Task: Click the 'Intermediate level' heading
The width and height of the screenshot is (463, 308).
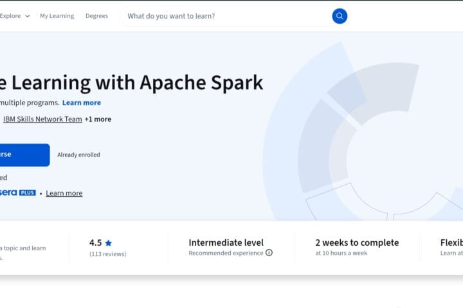Action: tap(226, 243)
